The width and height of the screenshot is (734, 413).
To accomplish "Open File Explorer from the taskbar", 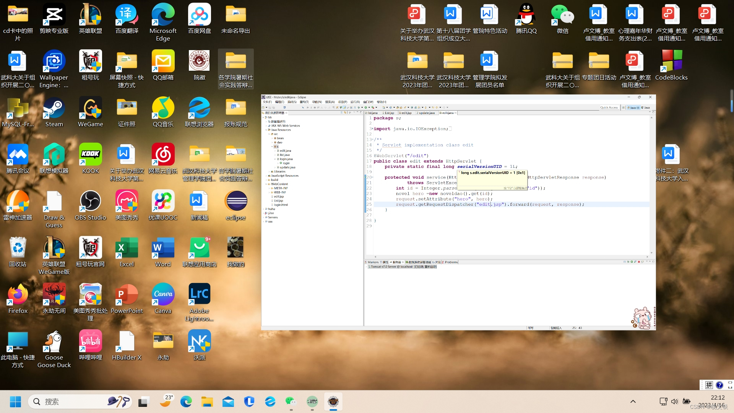I will (x=207, y=402).
